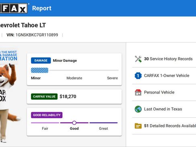This screenshot has height=147, width=196.
Task: Click the wrench Service History Records icon
Action: click(138, 59)
